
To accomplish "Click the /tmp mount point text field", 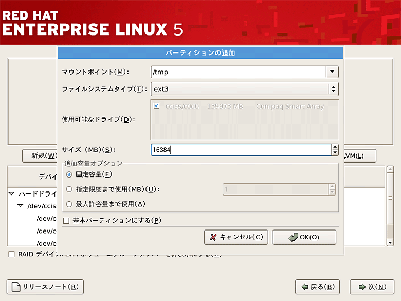I will coord(239,72).
